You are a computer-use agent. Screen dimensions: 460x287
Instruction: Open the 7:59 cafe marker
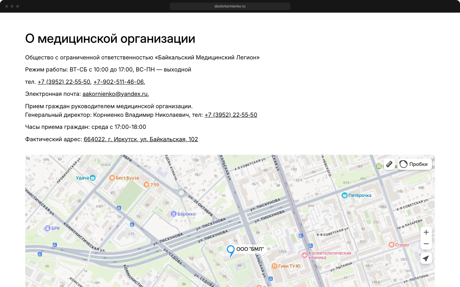[151, 185]
